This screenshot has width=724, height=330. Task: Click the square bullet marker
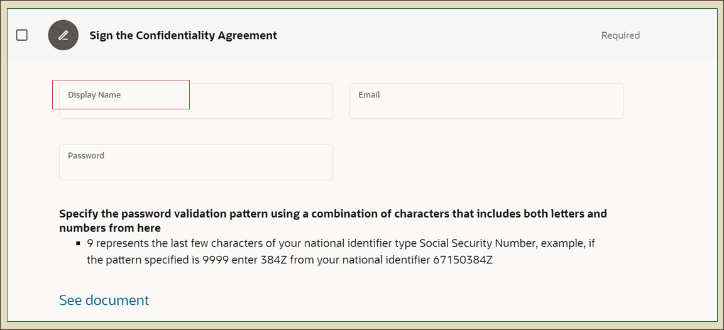tap(78, 243)
